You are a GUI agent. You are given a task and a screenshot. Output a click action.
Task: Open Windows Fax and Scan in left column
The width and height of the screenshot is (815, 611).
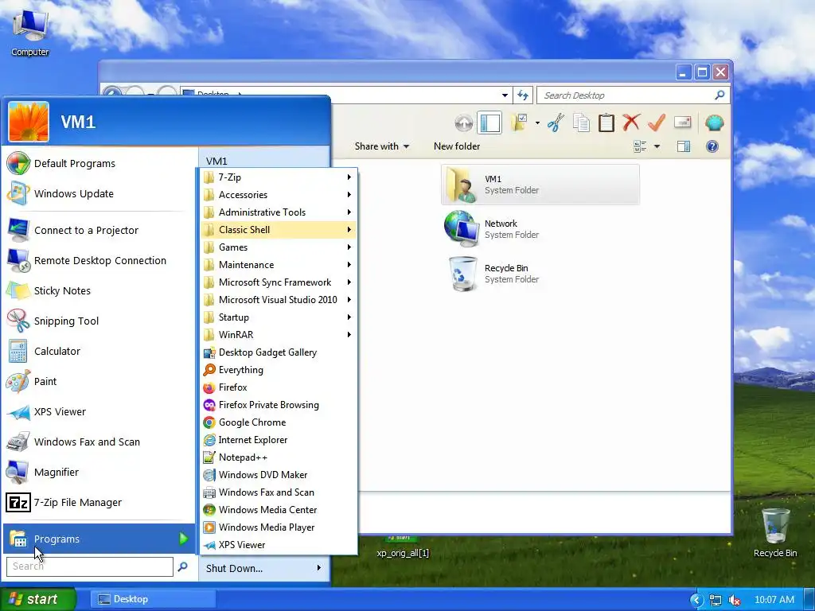point(99,442)
